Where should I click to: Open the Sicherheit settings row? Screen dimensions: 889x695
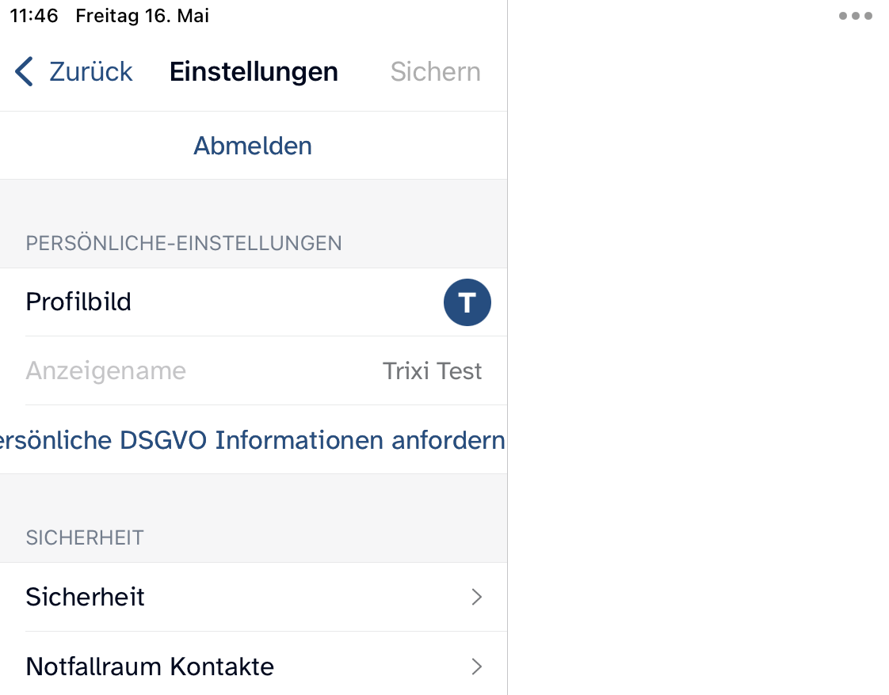85,596
